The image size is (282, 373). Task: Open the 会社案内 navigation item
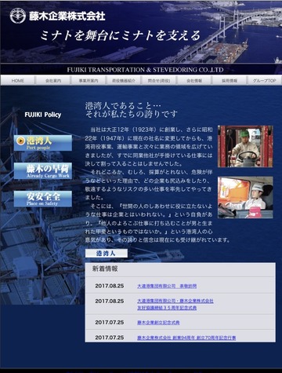(53, 81)
